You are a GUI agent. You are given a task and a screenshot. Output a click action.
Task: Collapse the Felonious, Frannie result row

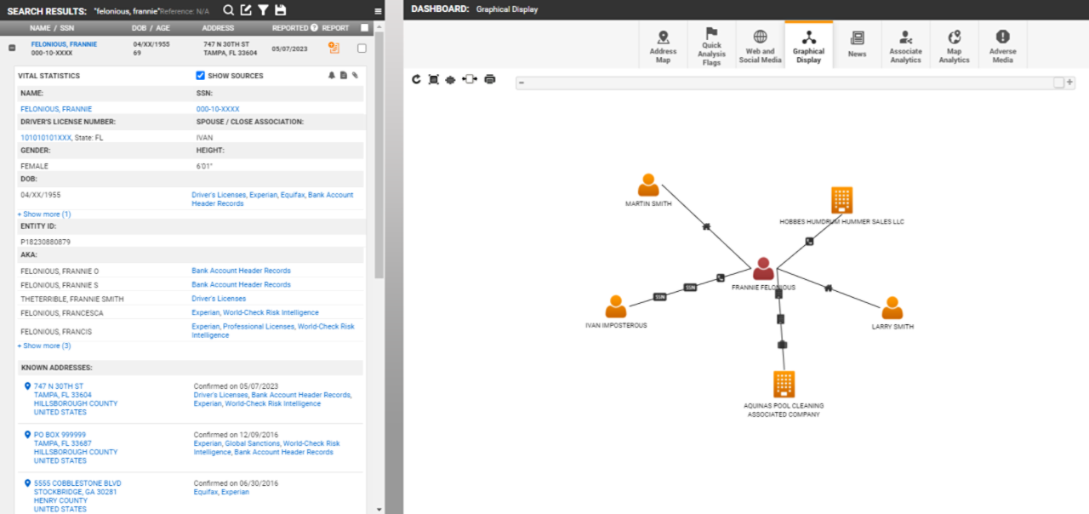coord(12,49)
